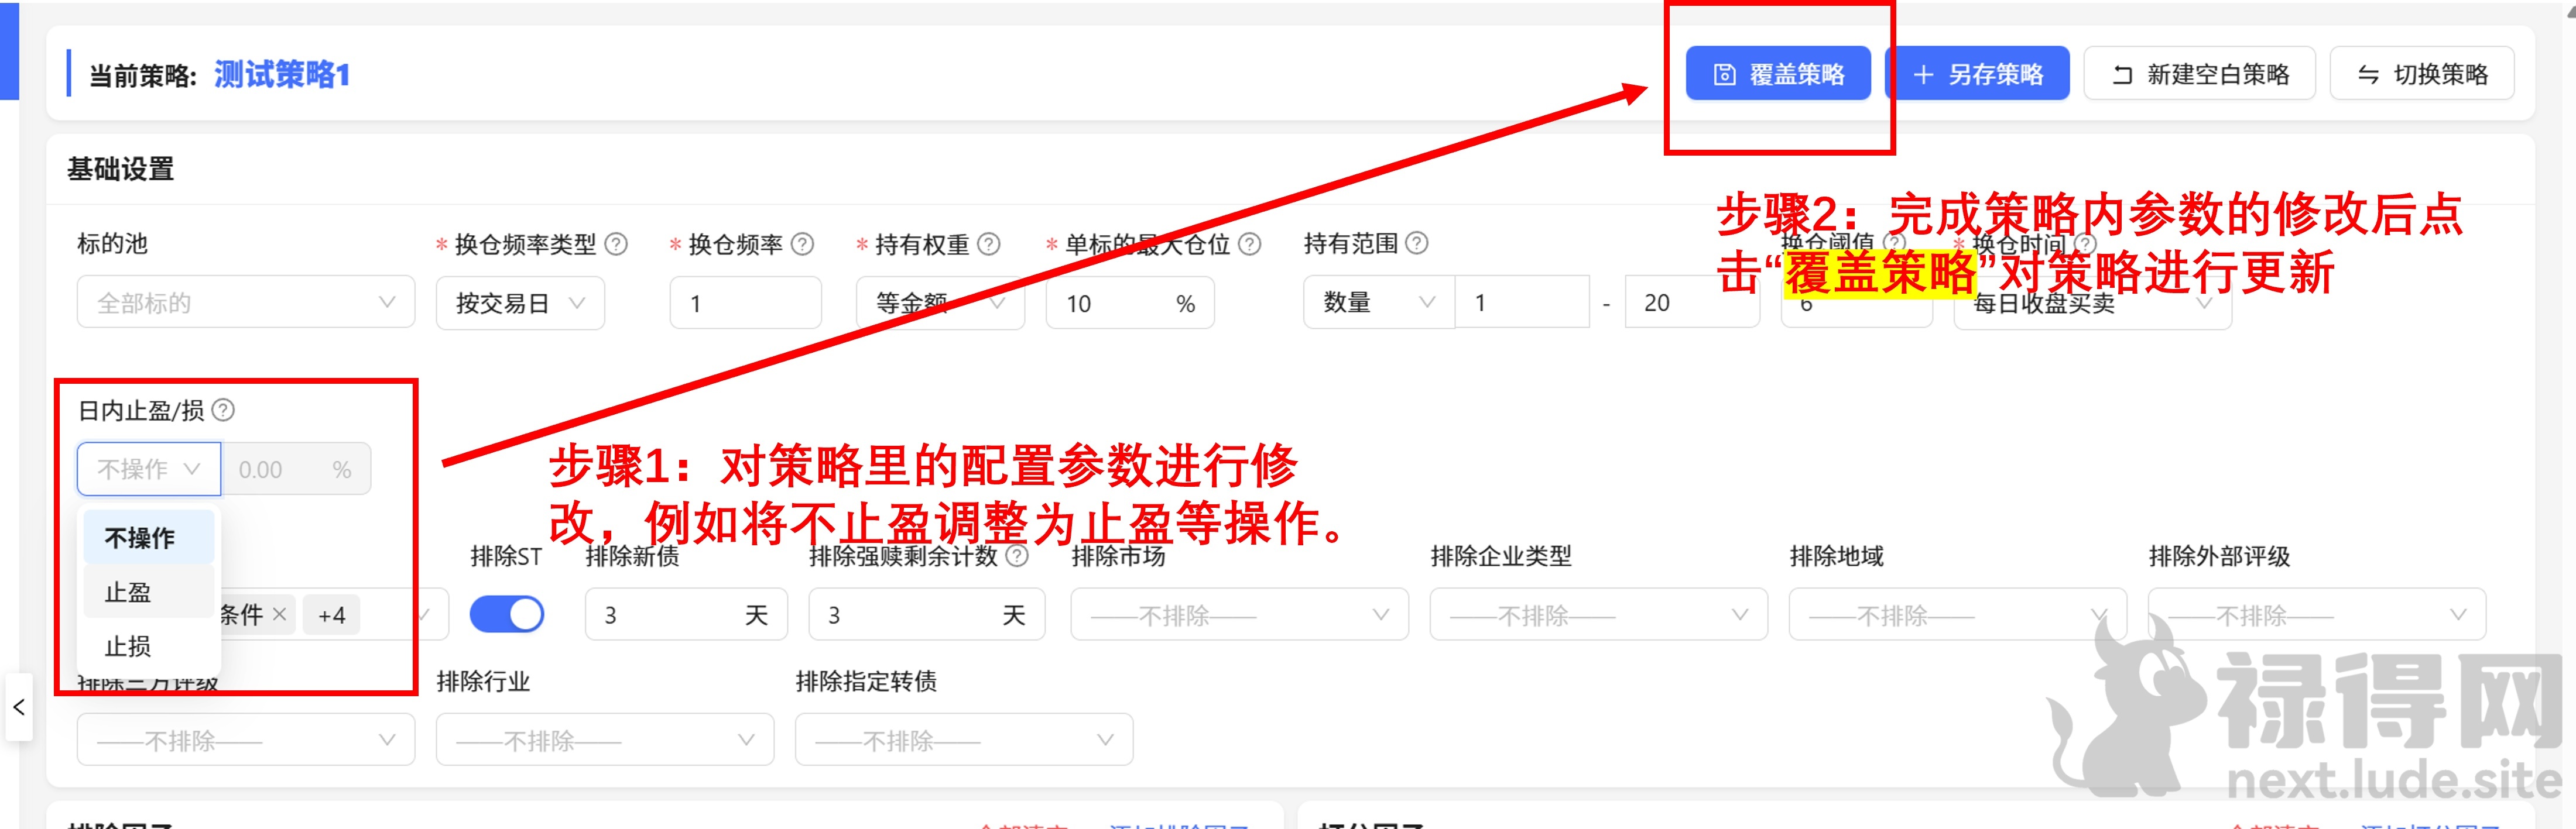Screen dimensions: 2576x829
Task: Click help icon next to 换仓频率类型
Action: 617,244
